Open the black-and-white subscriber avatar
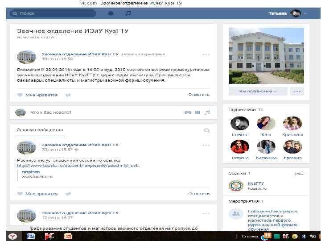Viewport: 321px width, 241px height. (x=240, y=123)
